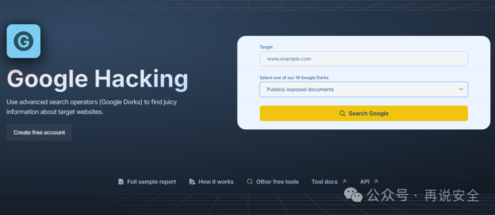This screenshot has height=215, width=495.
Task: Click Create free account button
Action: (x=39, y=132)
